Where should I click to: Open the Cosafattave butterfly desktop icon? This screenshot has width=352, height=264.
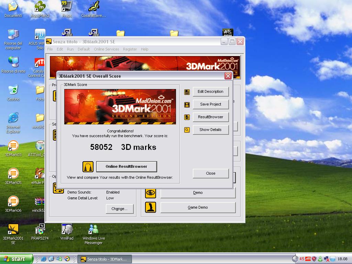[x=93, y=9]
